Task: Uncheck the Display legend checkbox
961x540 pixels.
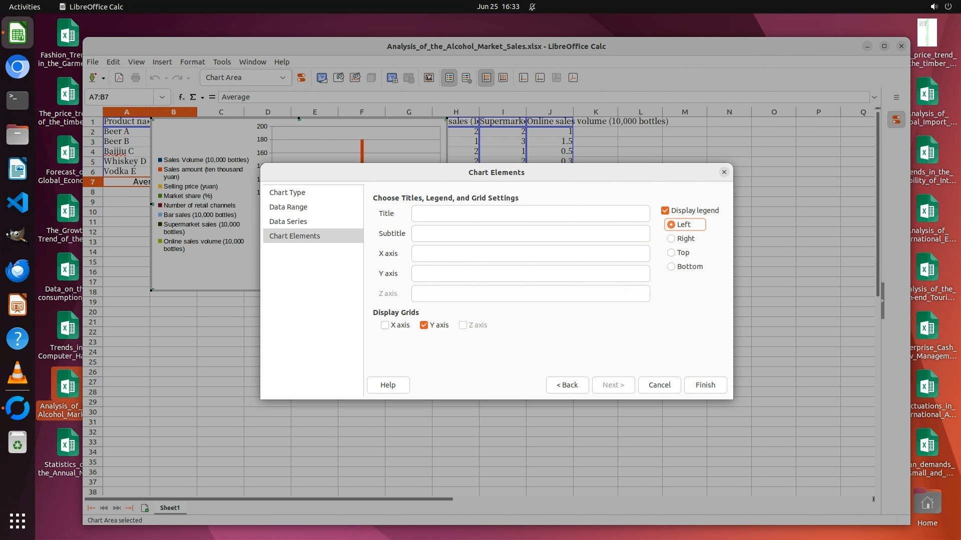Action: coord(665,210)
